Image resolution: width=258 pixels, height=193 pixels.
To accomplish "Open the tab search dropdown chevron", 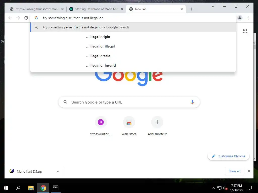I will coord(213,6).
